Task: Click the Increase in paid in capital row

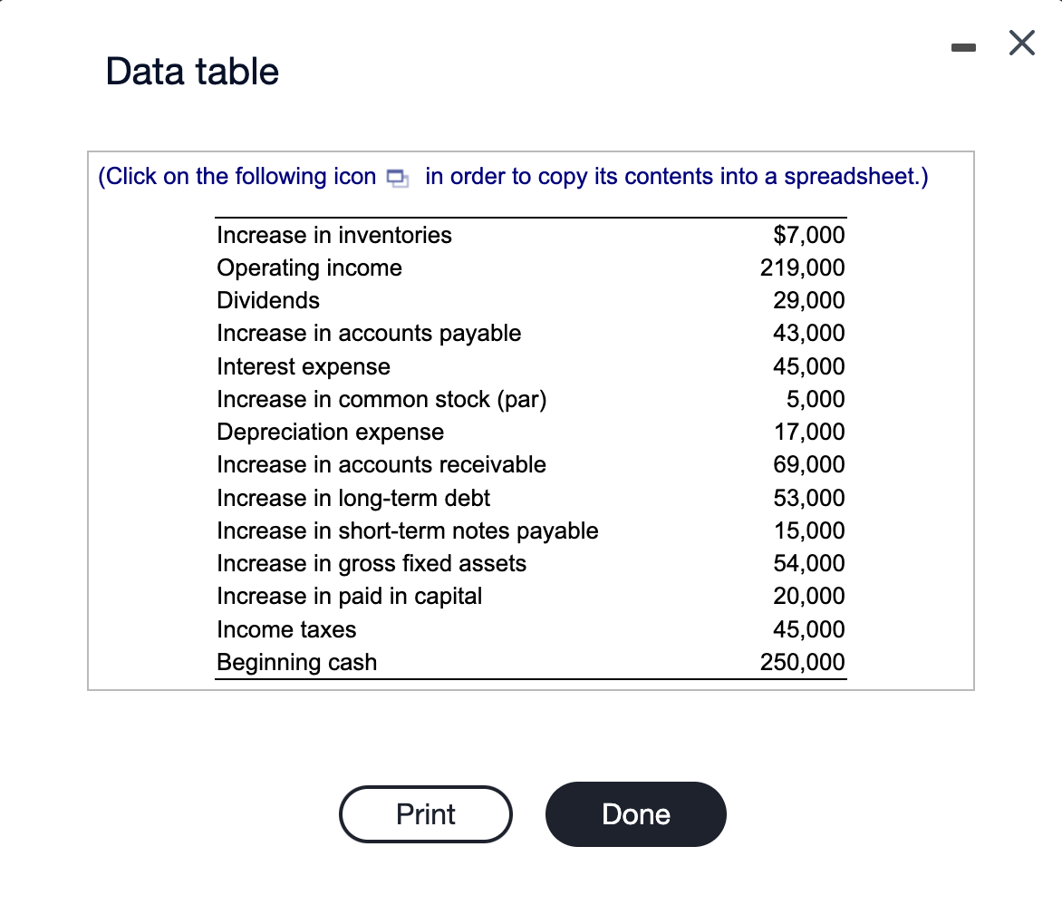Action: coord(349,596)
